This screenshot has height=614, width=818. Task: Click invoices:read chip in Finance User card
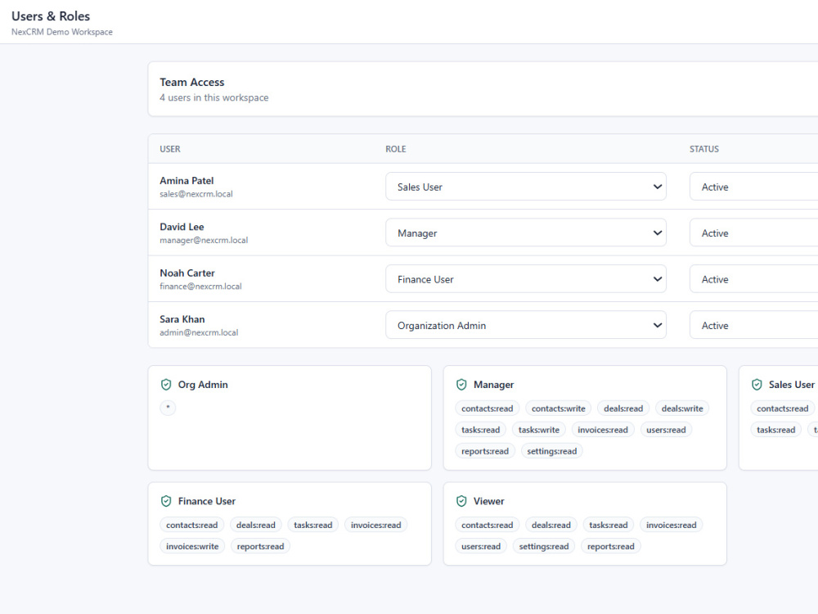[376, 525]
